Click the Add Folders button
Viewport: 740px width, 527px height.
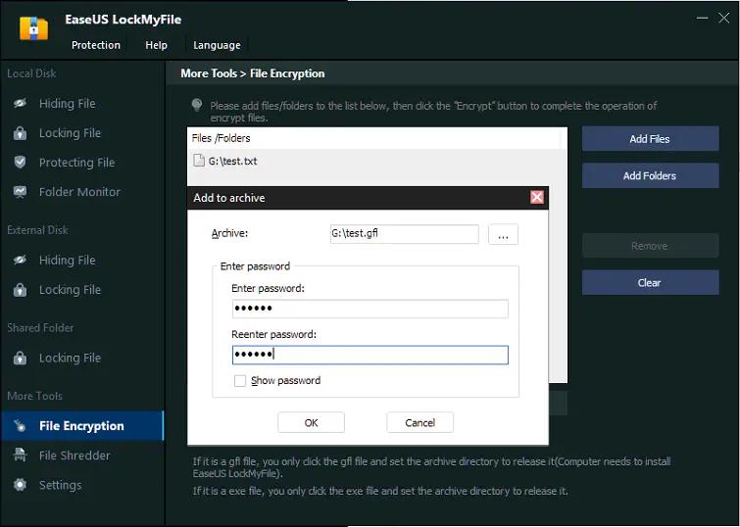[651, 175]
